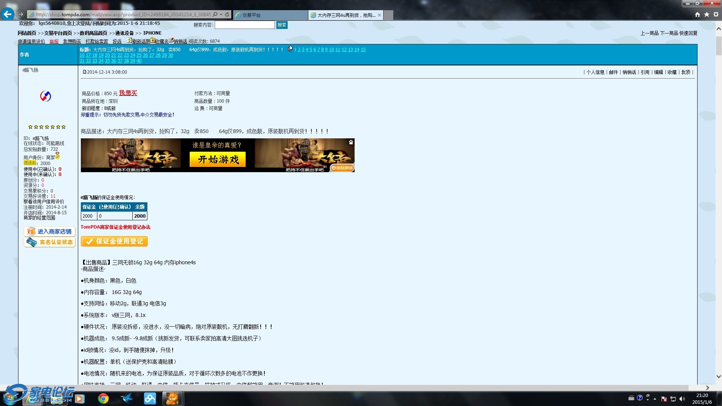The width and height of the screenshot is (722, 406).
Task: Go to 数码商品首页 breadcrumb link
Action: coord(93,33)
